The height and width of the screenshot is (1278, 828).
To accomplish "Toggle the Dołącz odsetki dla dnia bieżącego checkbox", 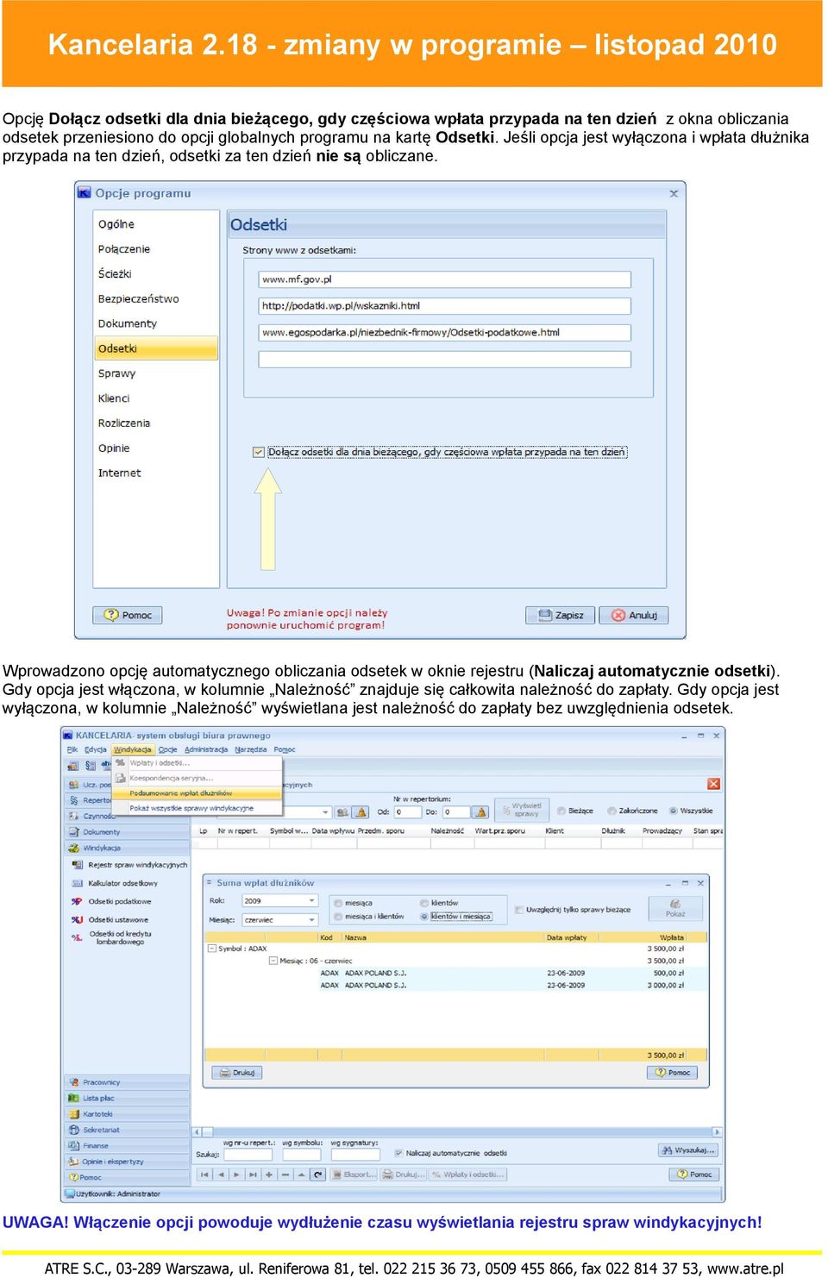I will tap(259, 452).
